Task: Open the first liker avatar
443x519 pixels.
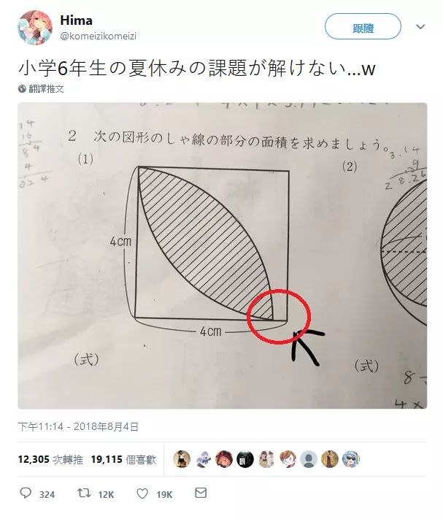Action: pyautogui.click(x=182, y=459)
